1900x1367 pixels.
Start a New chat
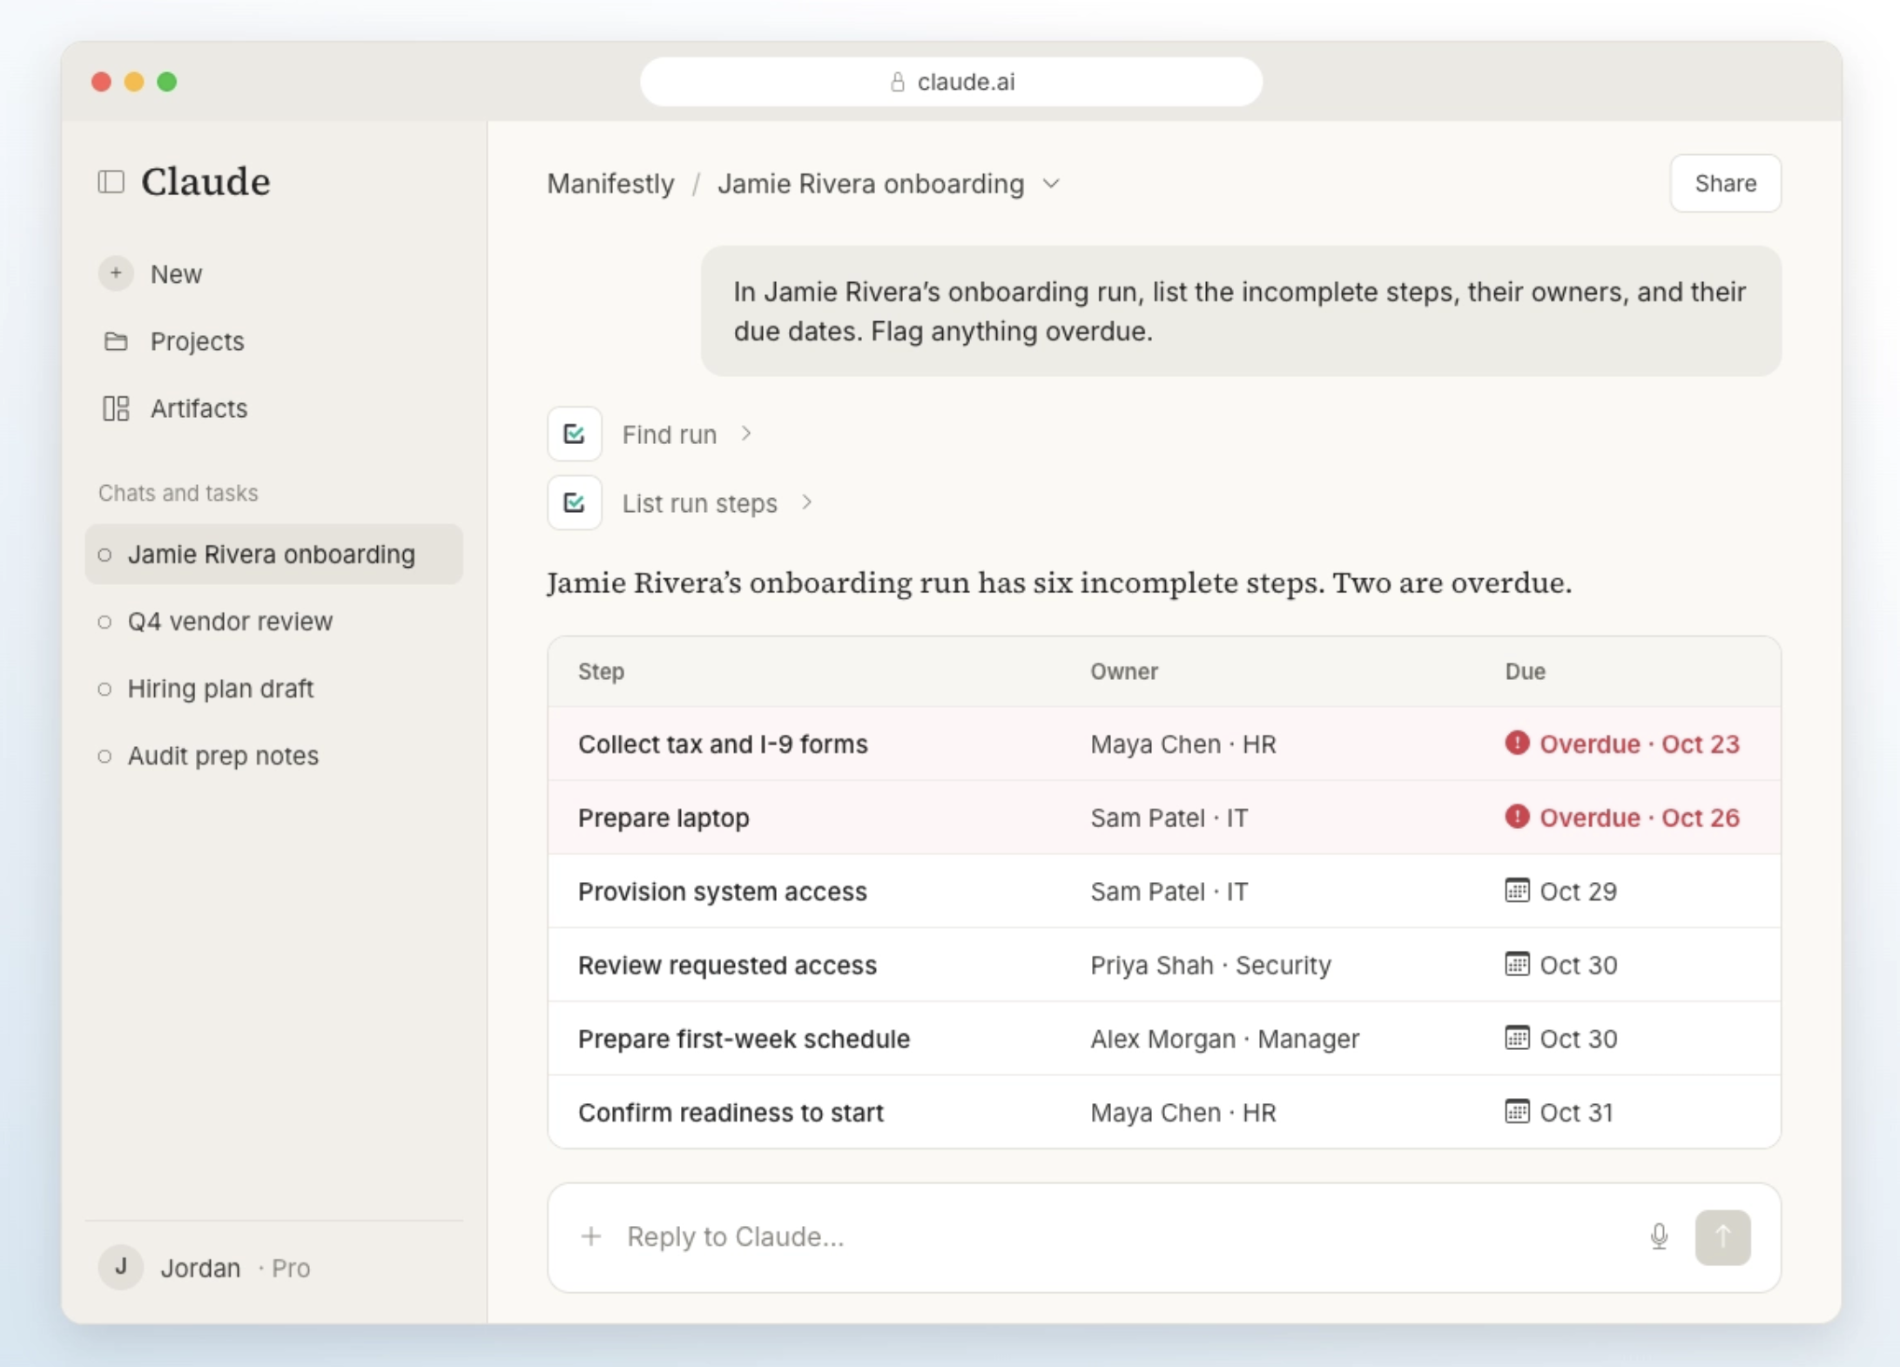(x=176, y=274)
